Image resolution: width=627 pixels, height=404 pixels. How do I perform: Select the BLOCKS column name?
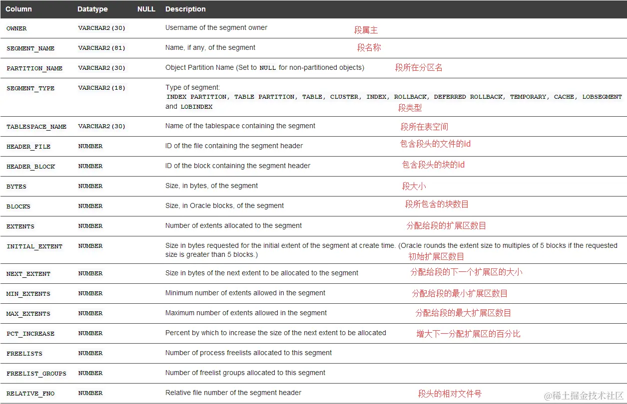[x=18, y=206]
